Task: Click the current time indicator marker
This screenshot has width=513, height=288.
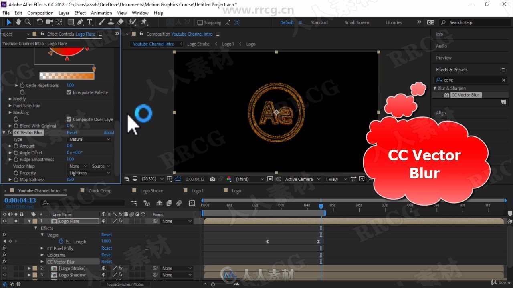Action: 321,206
